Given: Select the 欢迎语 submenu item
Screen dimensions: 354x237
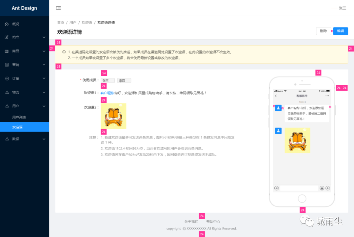Looking at the screenshot, I should tap(25, 127).
